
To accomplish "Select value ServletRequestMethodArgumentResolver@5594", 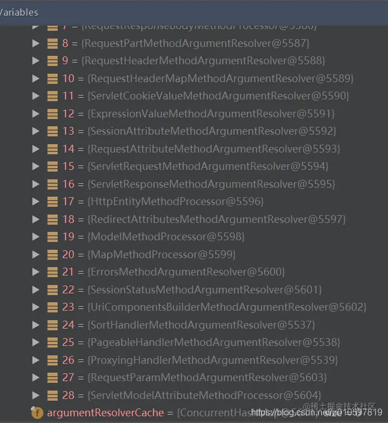I will [208, 167].
